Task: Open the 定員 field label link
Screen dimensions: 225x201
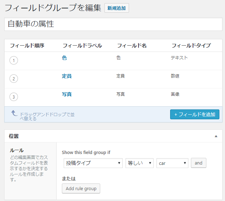Action: (x=67, y=76)
